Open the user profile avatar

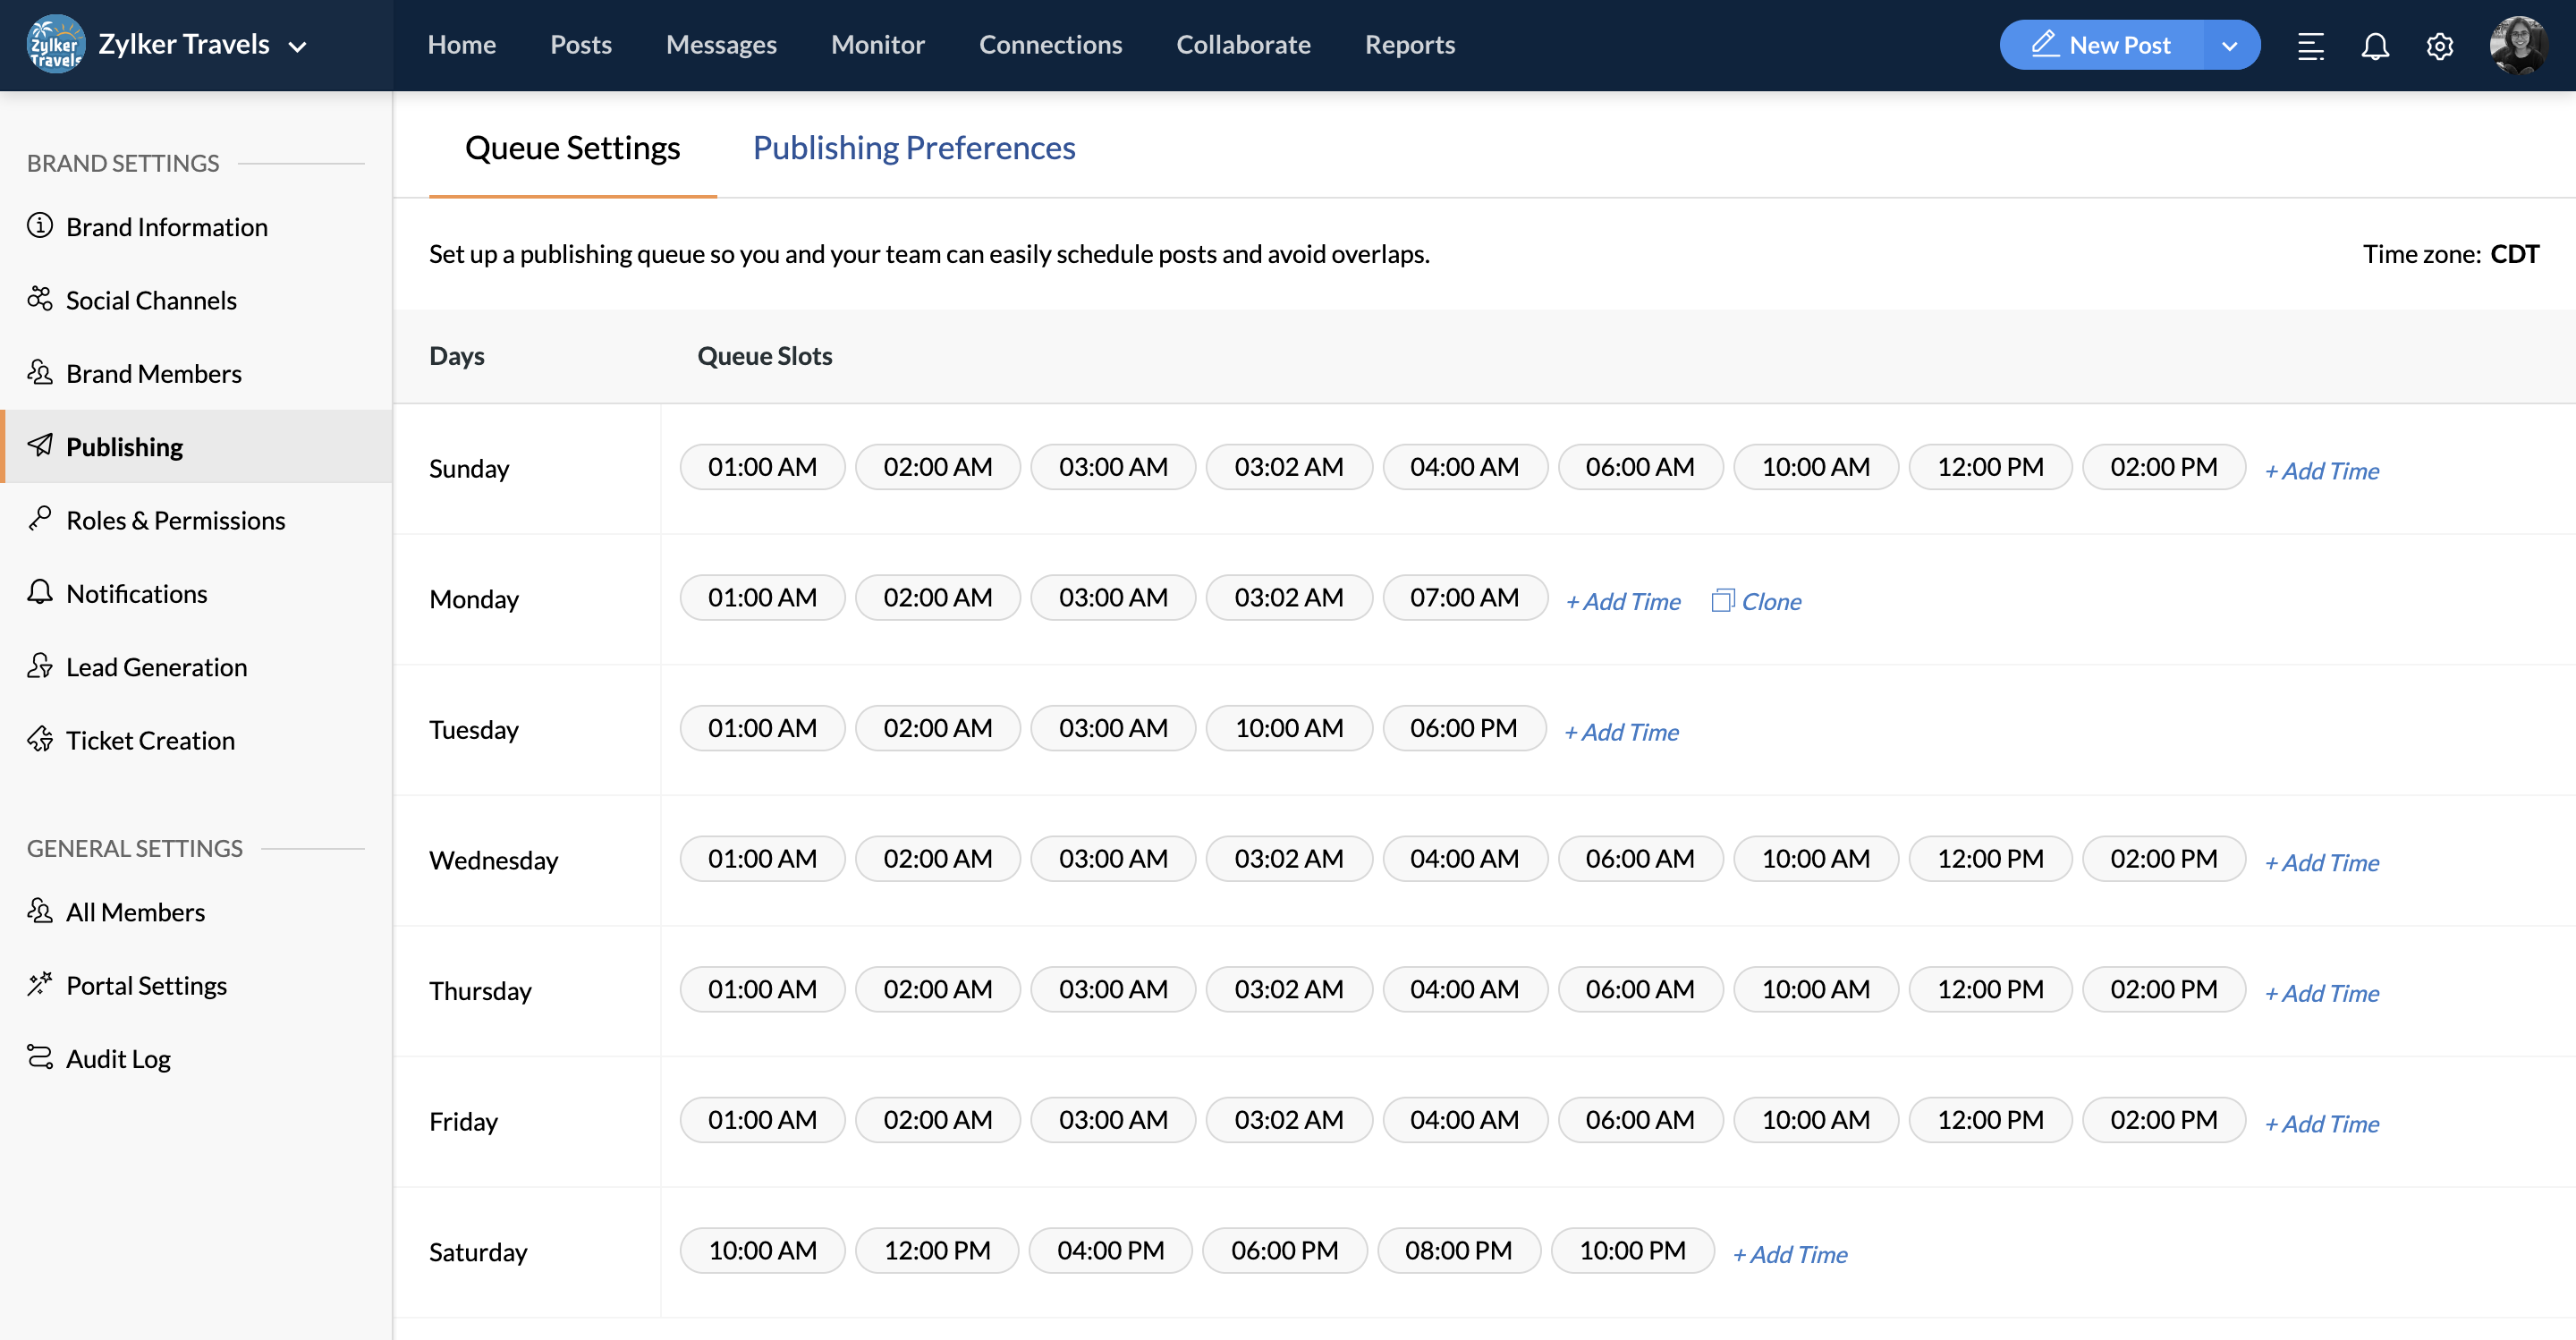2517,45
